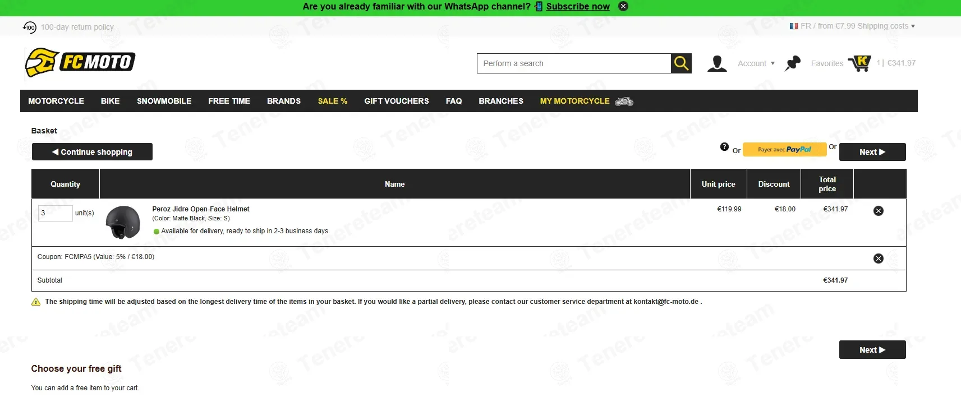Open the Favorites link
This screenshot has width=961, height=397.
pyautogui.click(x=827, y=63)
